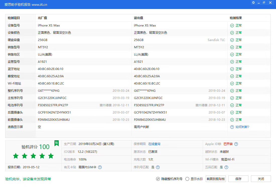Select factory cellular address 40:BC:60:25:A2:9A
276x187 pixels.
point(51,76)
